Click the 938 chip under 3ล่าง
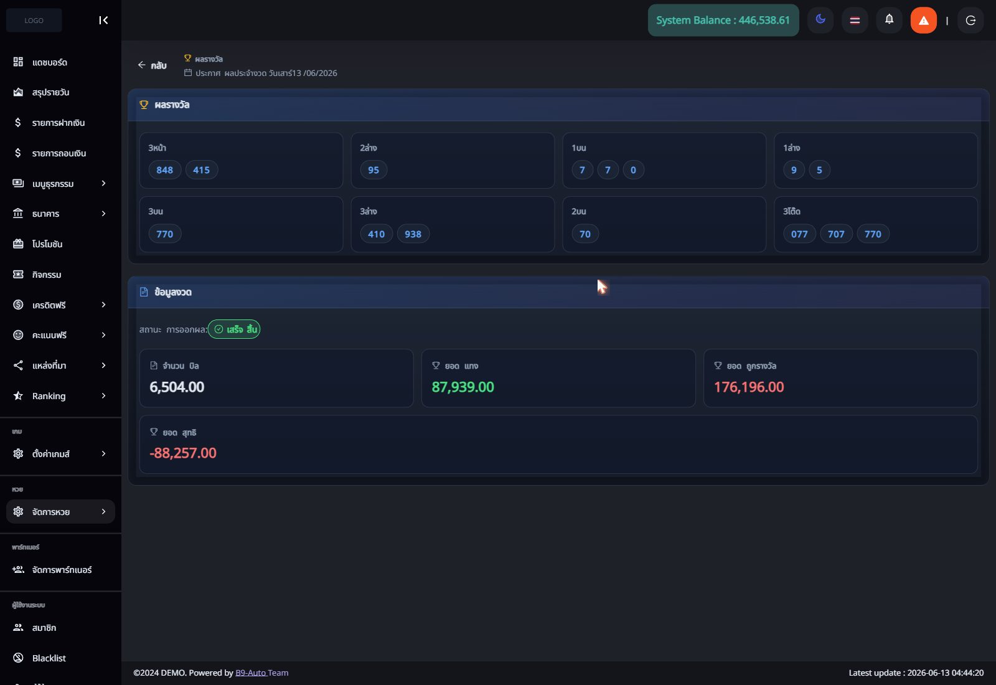The width and height of the screenshot is (996, 685). (413, 234)
